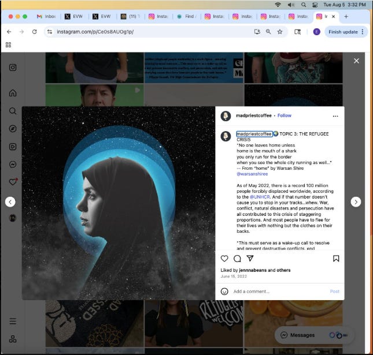
Task: Open Chrome profile avatar E
Action: coord(316,32)
